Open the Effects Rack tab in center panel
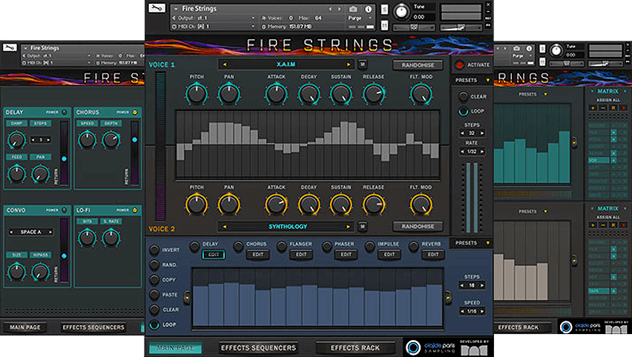Viewport: 632px width, 357px height. (355, 347)
